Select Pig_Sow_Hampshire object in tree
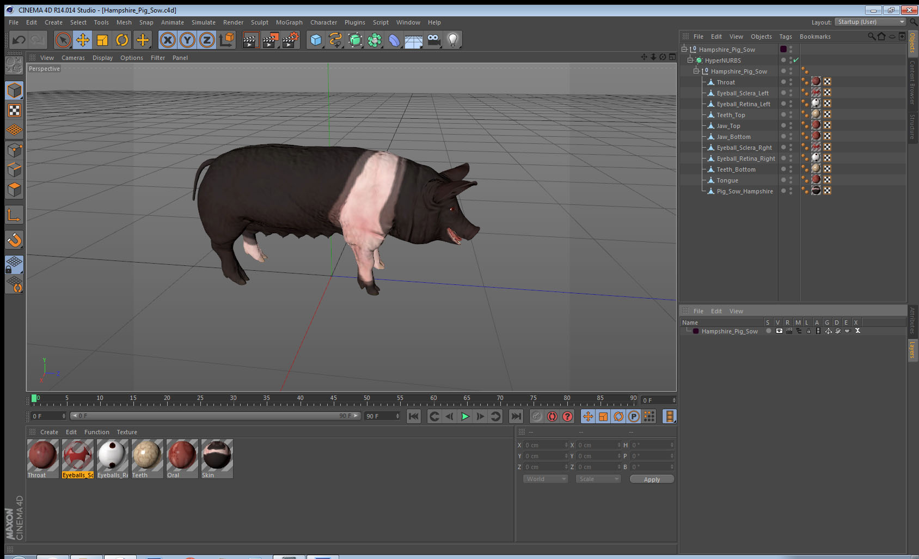 [744, 191]
